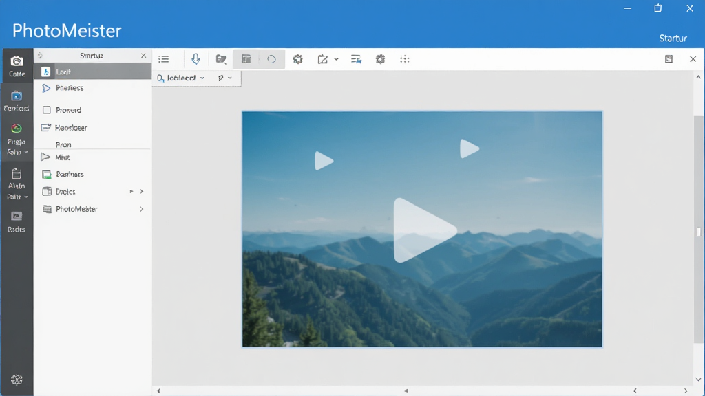Image resolution: width=705 pixels, height=396 pixels.
Task: Click the small upper-left play button on the photo
Action: (324, 161)
